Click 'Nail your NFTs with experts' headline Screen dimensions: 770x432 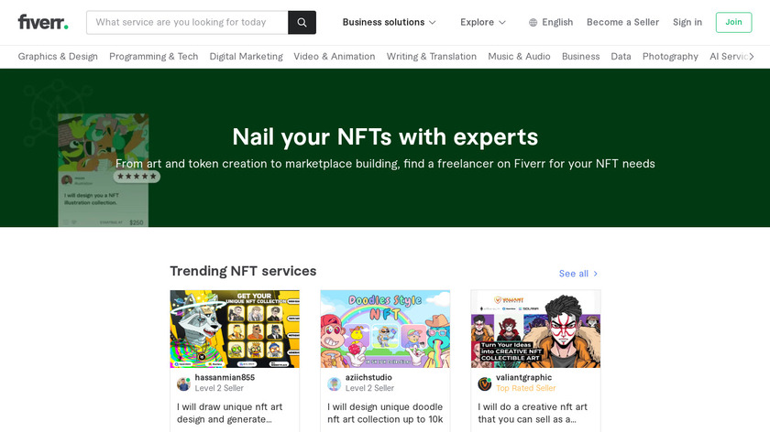coord(385,136)
